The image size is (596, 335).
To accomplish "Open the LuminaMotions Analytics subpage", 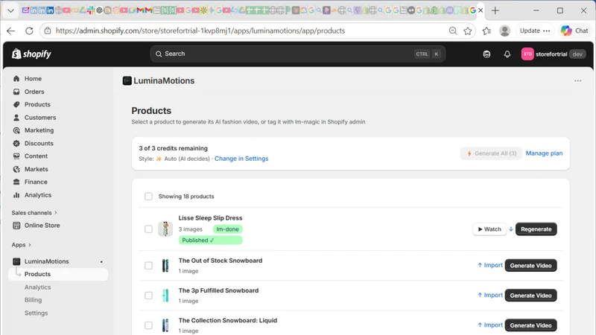I will pos(38,287).
